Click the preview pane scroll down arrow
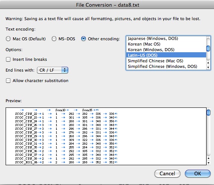The image size is (214, 185). pos(208,163)
